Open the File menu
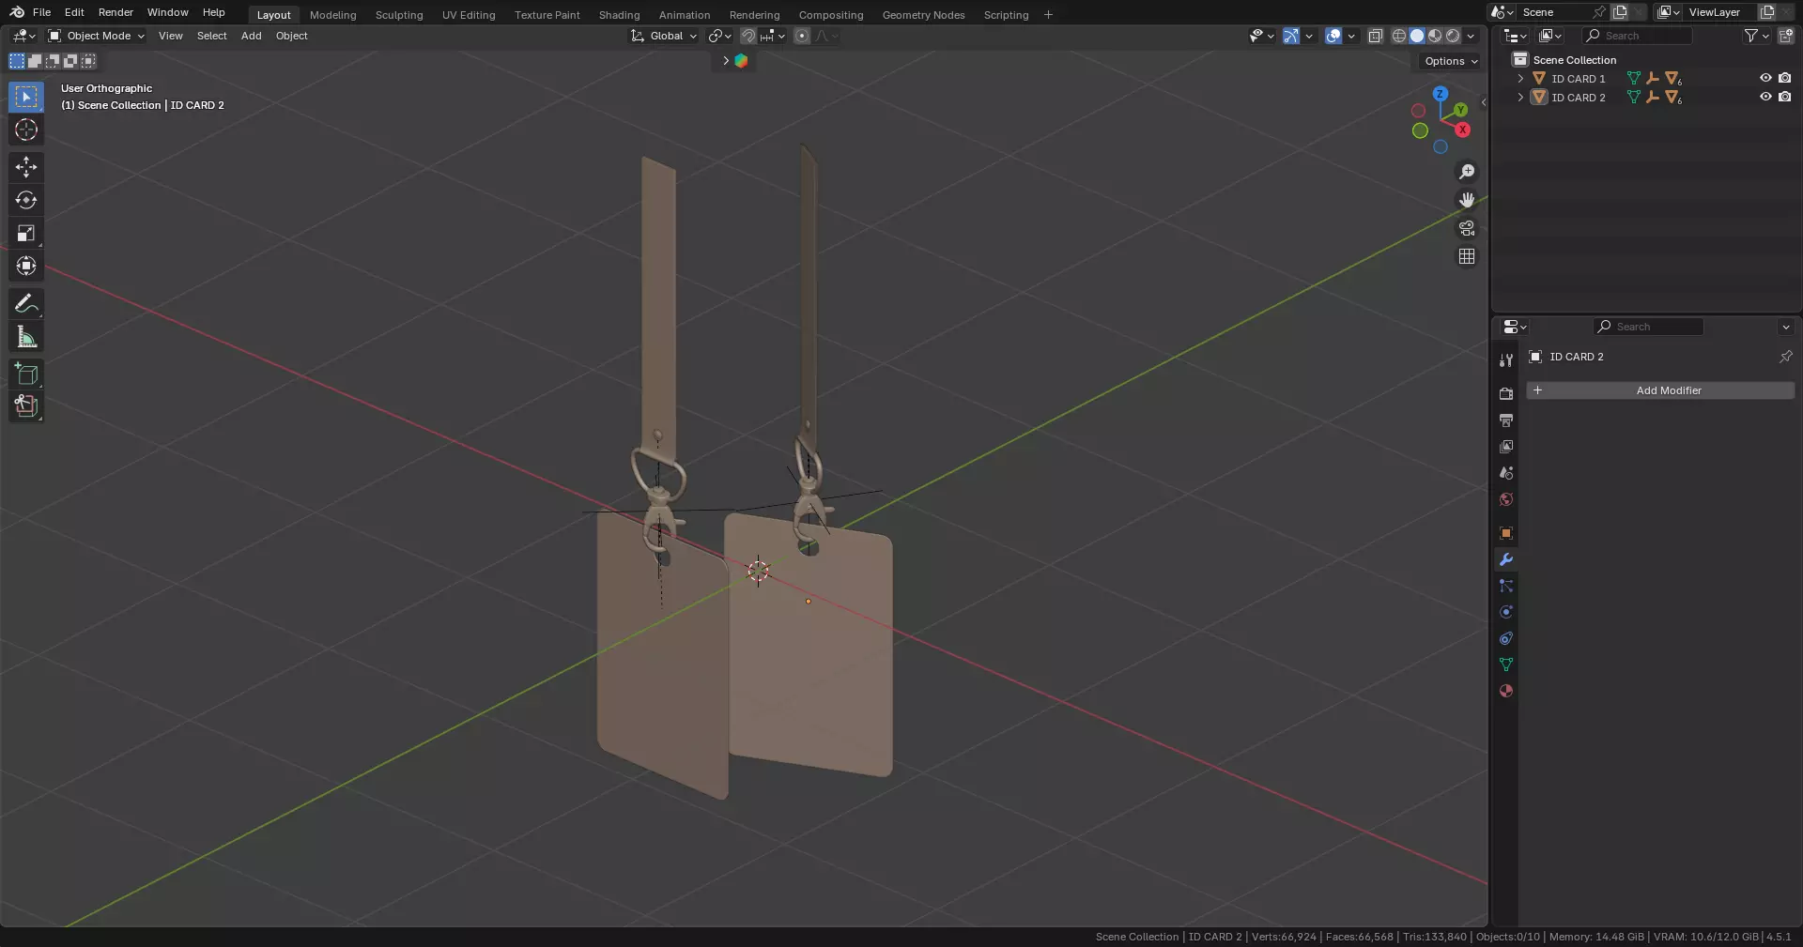 tap(41, 12)
